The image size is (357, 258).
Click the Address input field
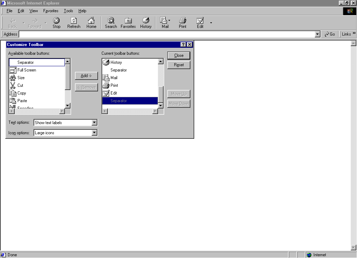(x=167, y=34)
